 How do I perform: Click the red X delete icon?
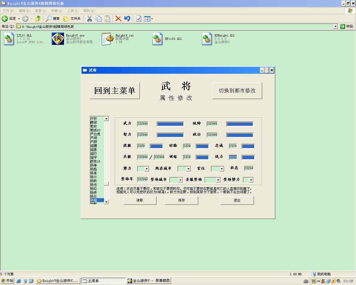(x=118, y=19)
